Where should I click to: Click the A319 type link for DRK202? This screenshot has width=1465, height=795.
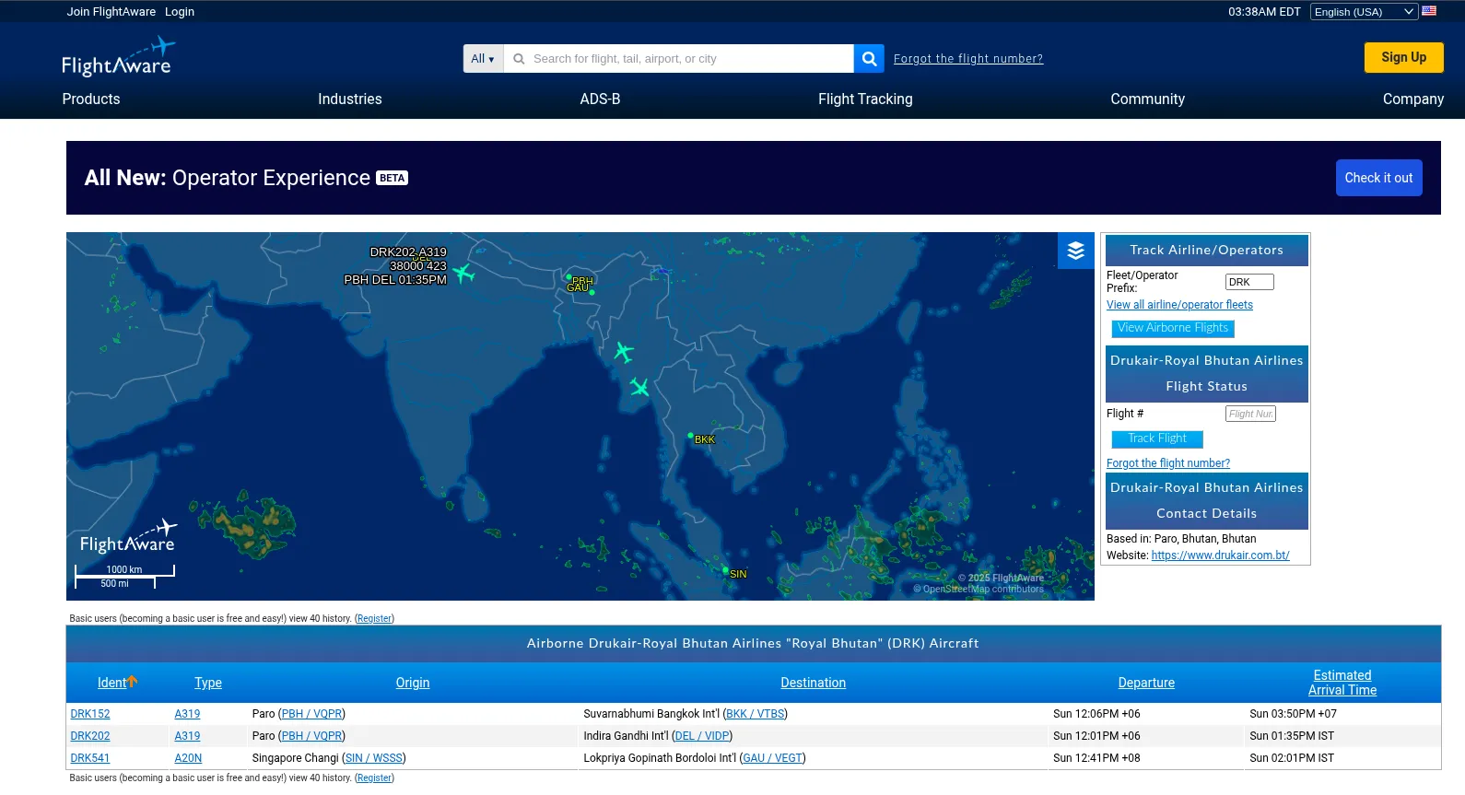(187, 736)
